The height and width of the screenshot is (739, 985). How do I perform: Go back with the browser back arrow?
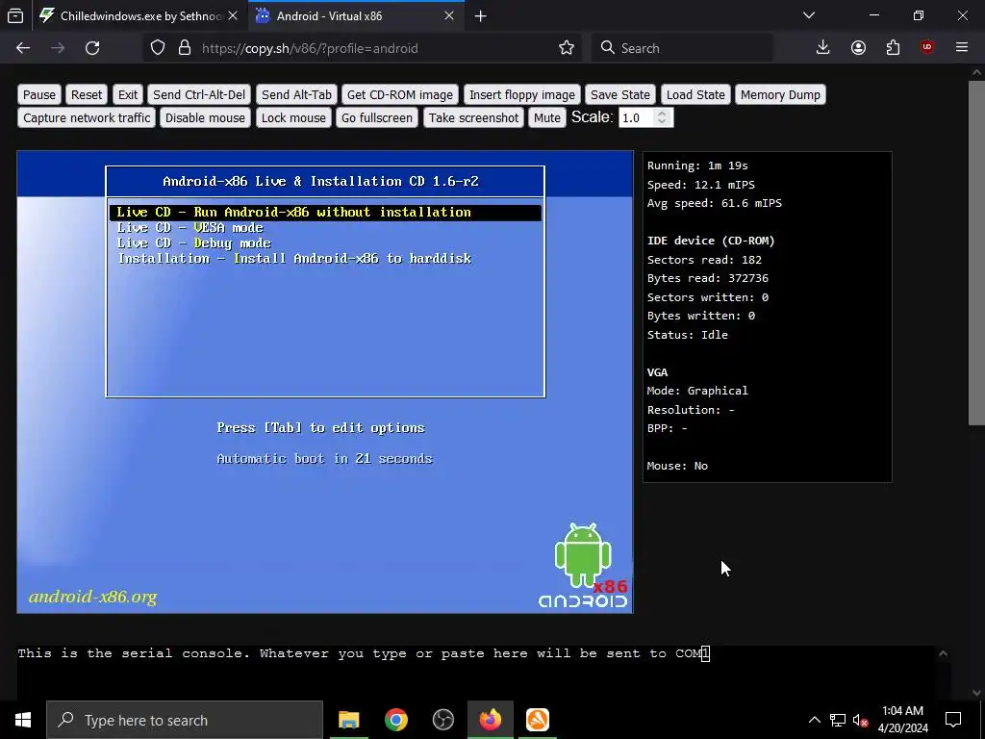pyautogui.click(x=23, y=48)
